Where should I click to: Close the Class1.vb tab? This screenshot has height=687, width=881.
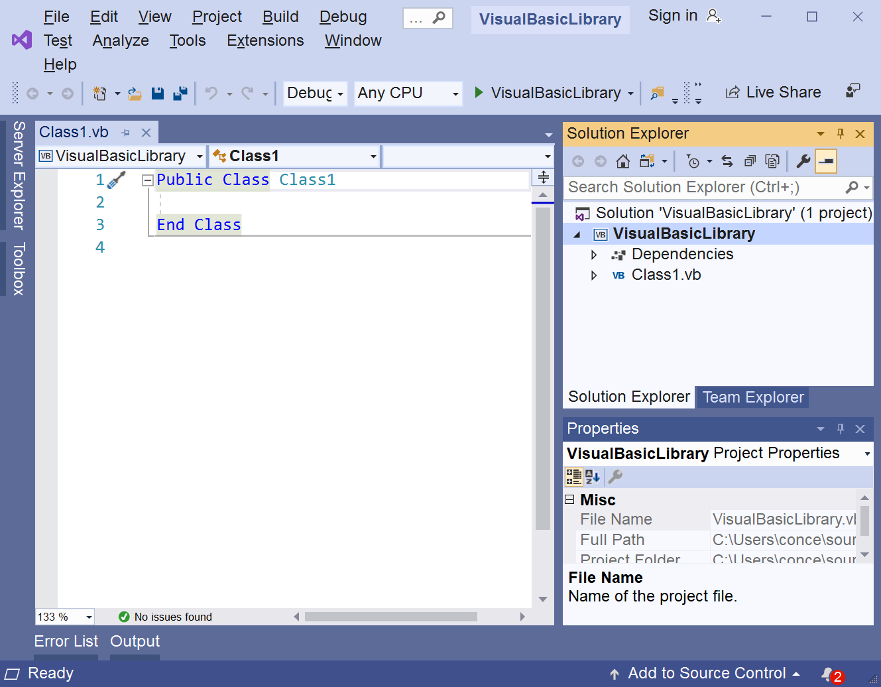147,133
